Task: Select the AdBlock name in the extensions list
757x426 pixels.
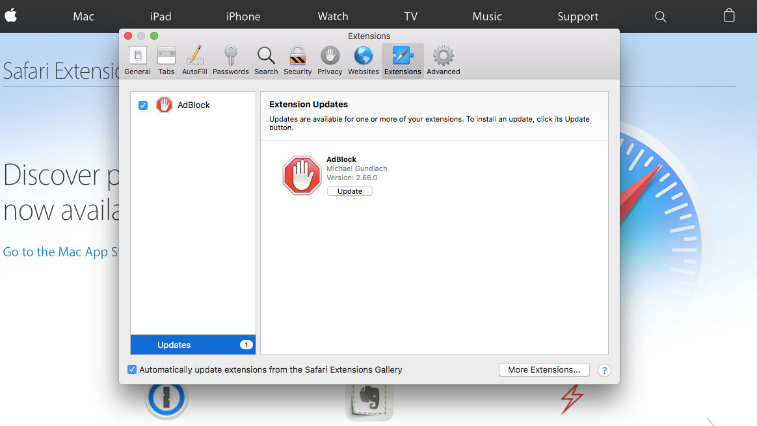Action: click(194, 105)
